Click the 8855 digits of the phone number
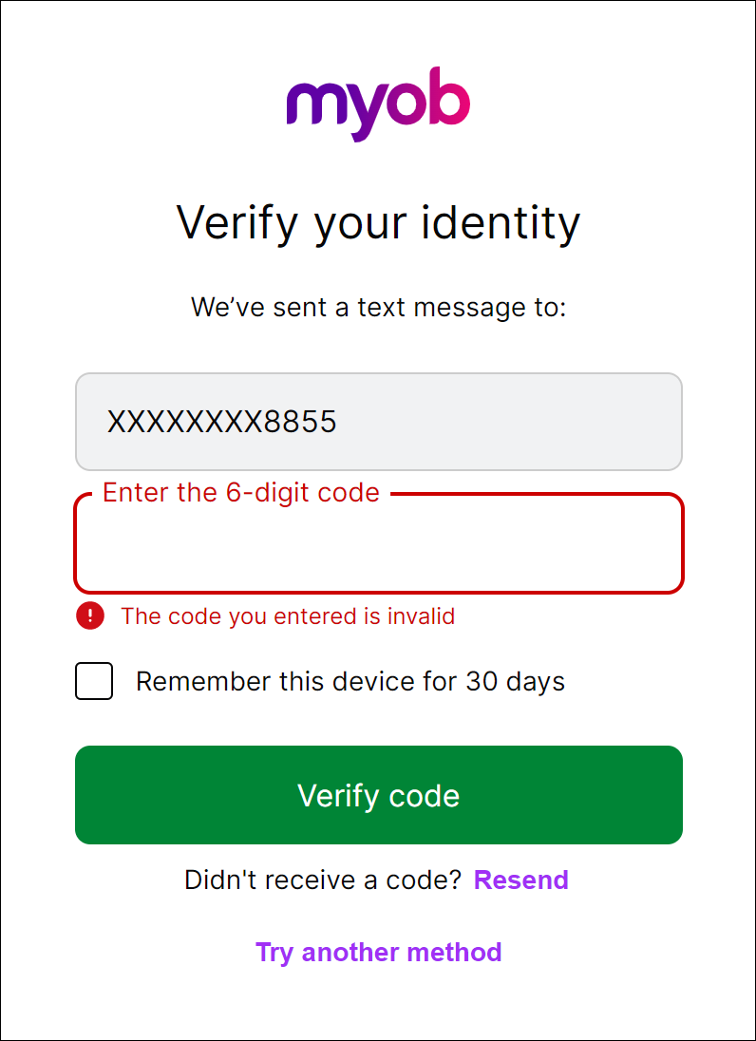 pyautogui.click(x=300, y=421)
